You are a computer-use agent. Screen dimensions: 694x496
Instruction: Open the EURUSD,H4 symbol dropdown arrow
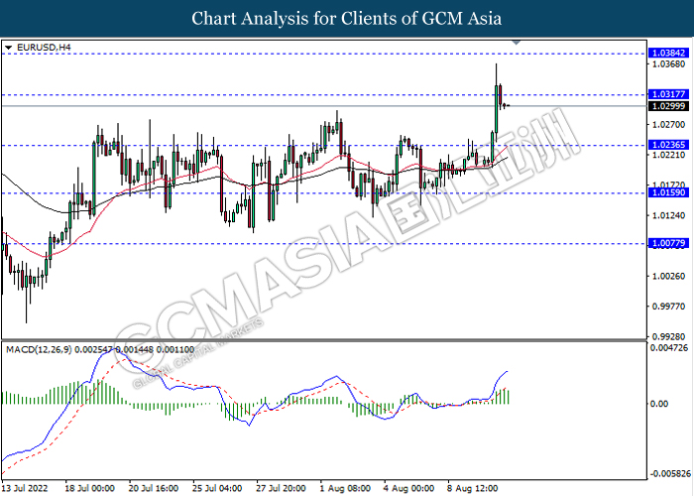(x=8, y=48)
